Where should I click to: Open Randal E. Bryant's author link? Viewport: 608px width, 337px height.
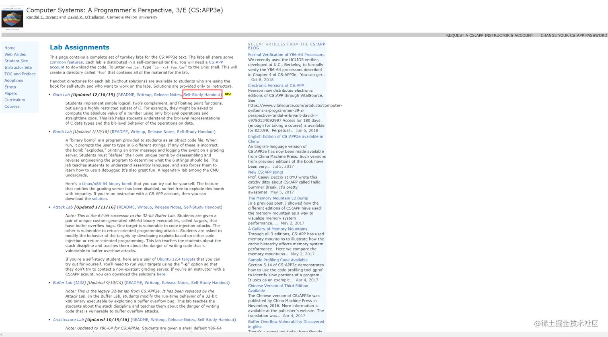tap(42, 17)
